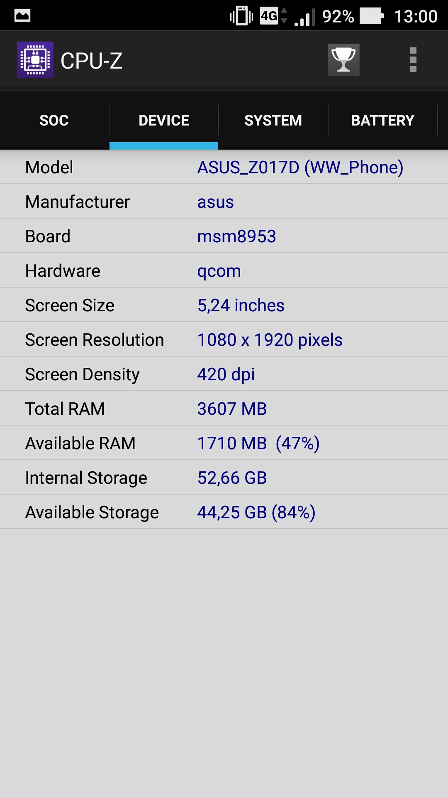This screenshot has width=448, height=798.
Task: Tap the 13:00 clock in status bar
Action: (x=416, y=17)
